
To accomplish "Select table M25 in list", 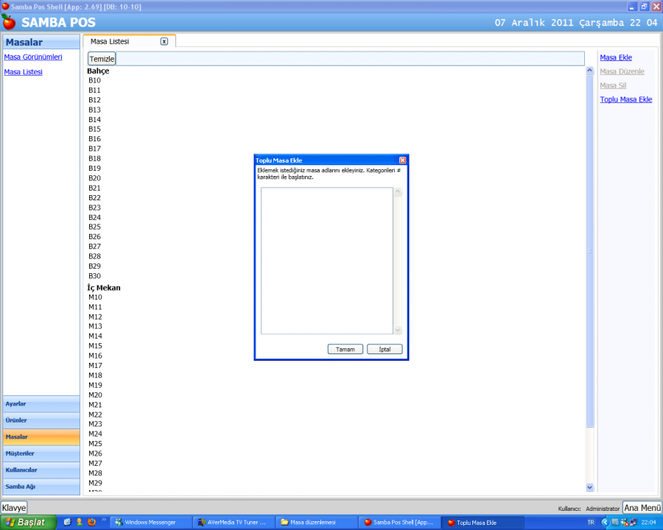I will 95,444.
